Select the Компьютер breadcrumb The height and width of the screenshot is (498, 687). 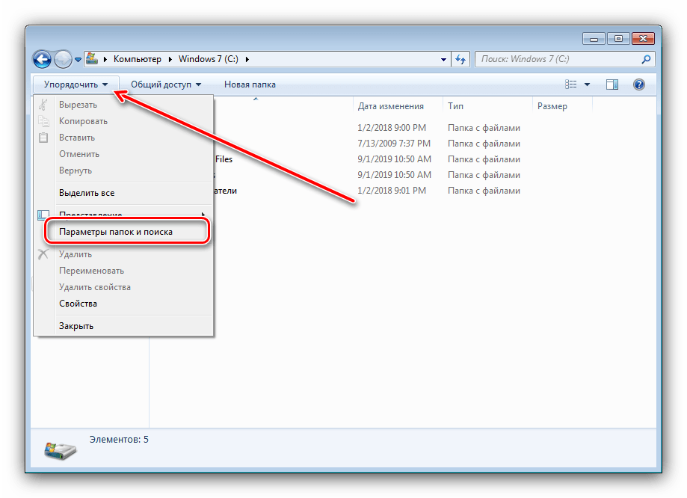137,59
